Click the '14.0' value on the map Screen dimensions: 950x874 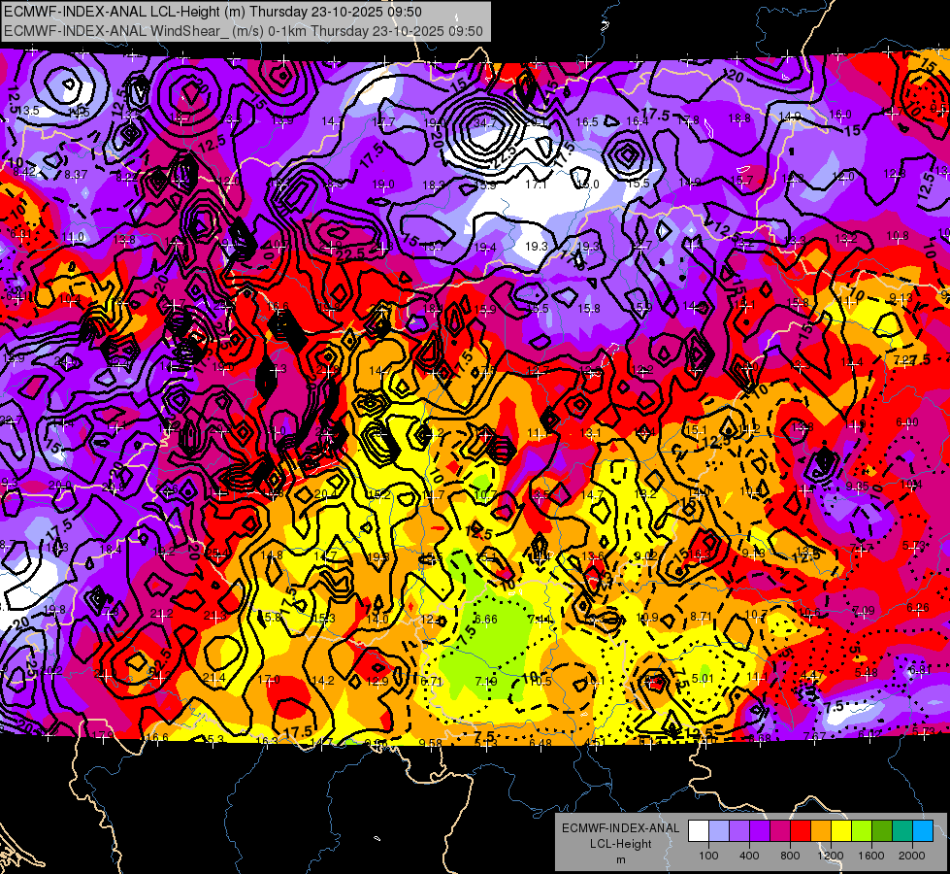[x=377, y=620]
